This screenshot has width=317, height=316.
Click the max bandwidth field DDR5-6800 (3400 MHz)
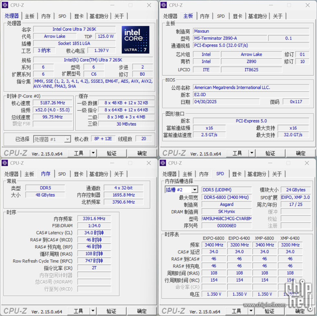click(x=227, y=197)
